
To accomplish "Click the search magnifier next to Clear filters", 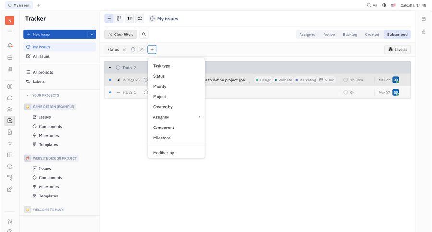I will point(144,35).
